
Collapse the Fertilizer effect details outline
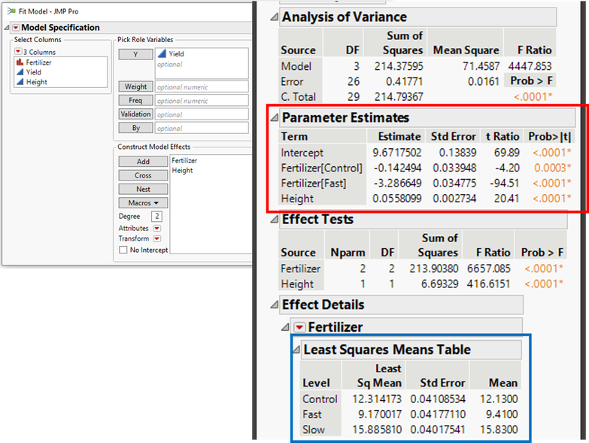coord(286,327)
